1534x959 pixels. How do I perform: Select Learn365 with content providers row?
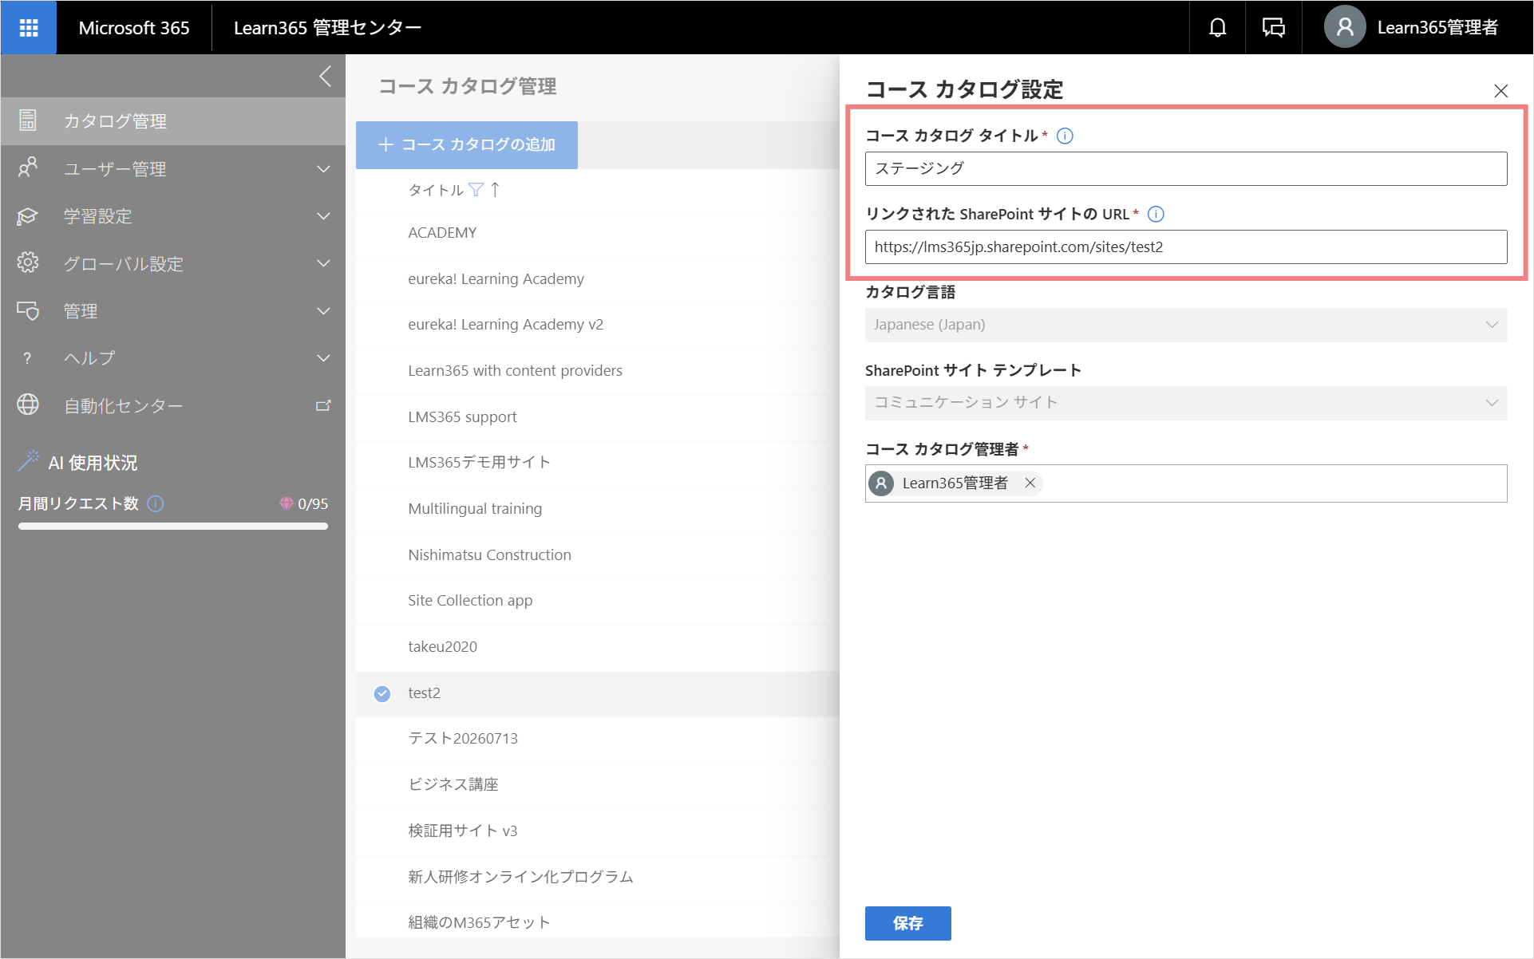598,371
